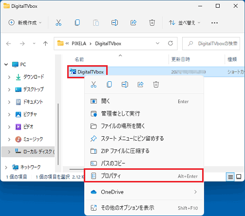Viewport: 245px width, 216px height.
Task: Click the Share icon in the Explorer toolbar
Action: (133, 23)
